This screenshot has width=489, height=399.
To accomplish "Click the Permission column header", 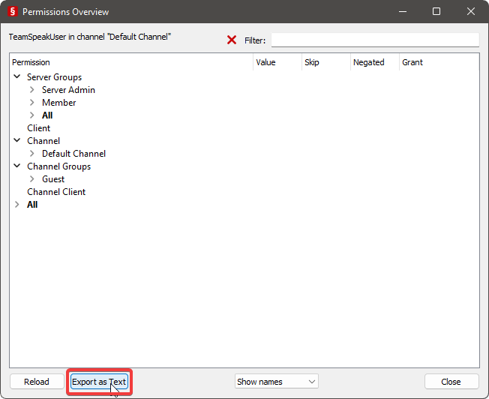I will pos(31,62).
